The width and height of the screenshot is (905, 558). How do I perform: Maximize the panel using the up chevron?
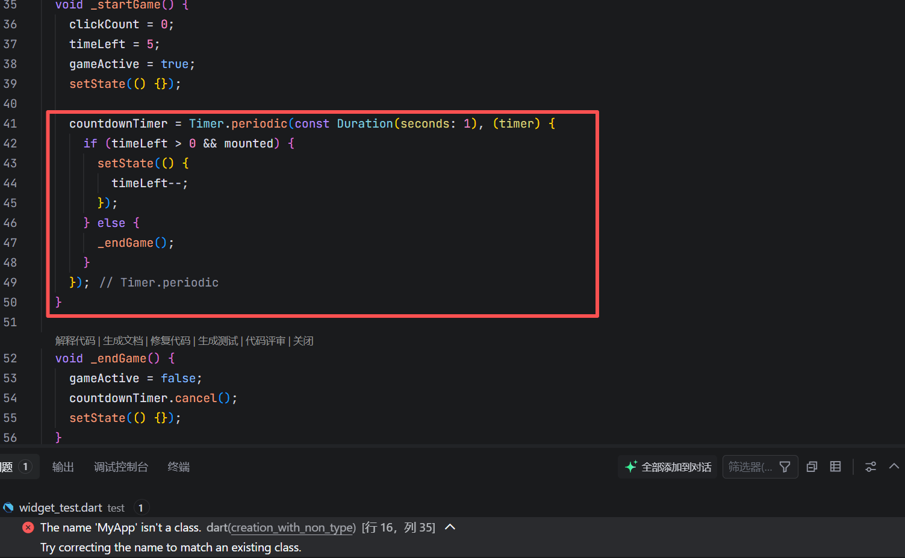(894, 467)
